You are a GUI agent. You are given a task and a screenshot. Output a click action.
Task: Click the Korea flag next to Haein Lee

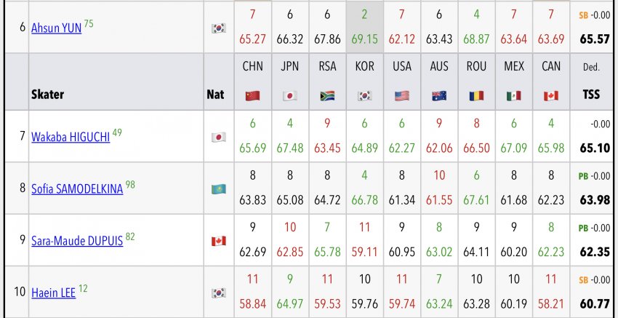coord(218,293)
